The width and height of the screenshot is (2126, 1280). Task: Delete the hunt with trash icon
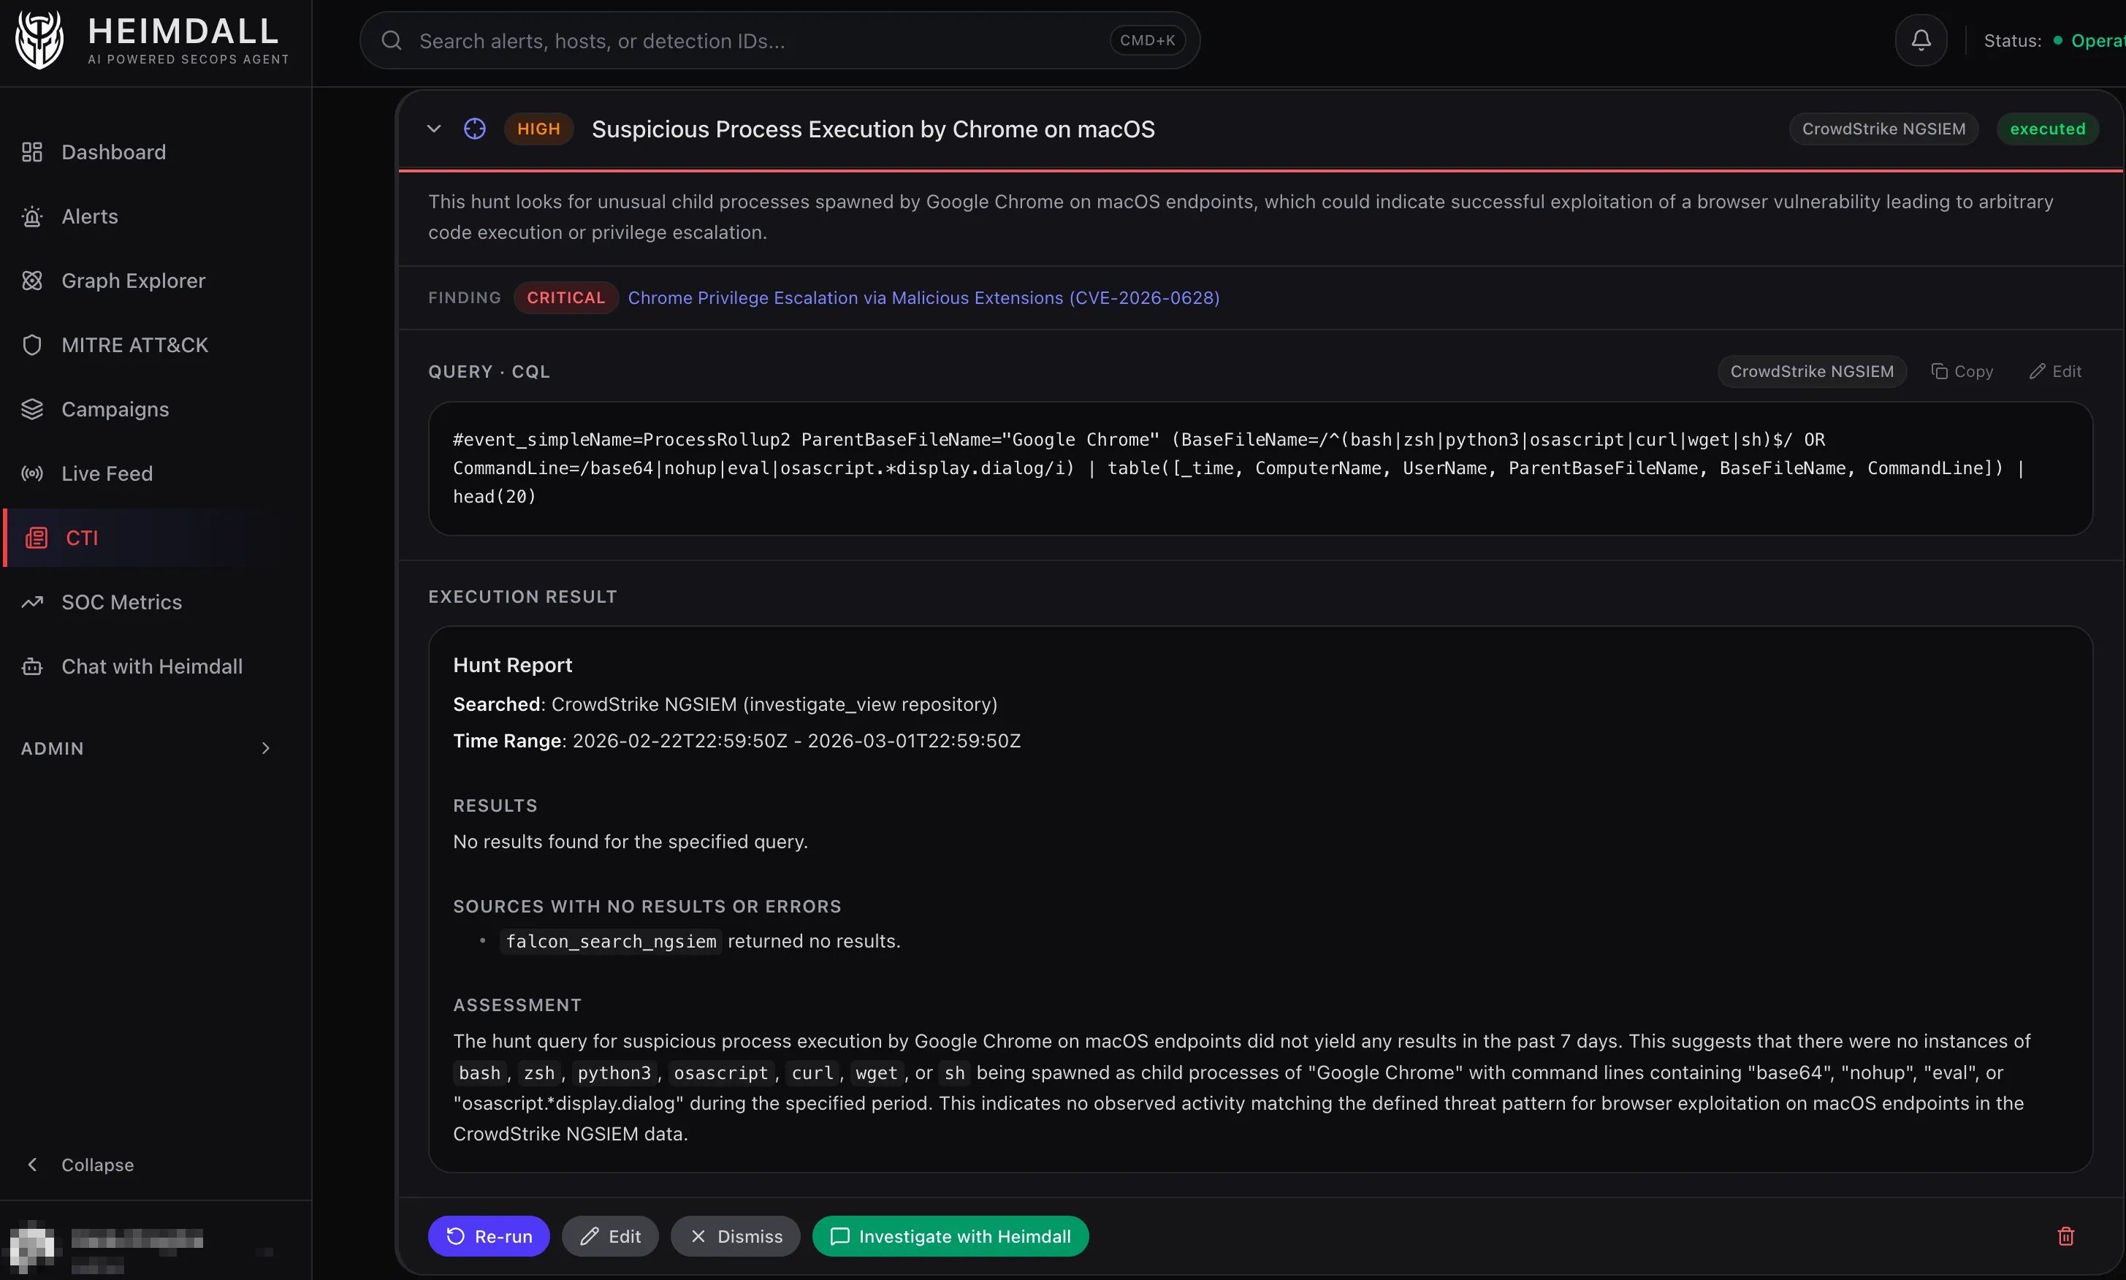[x=2065, y=1236]
